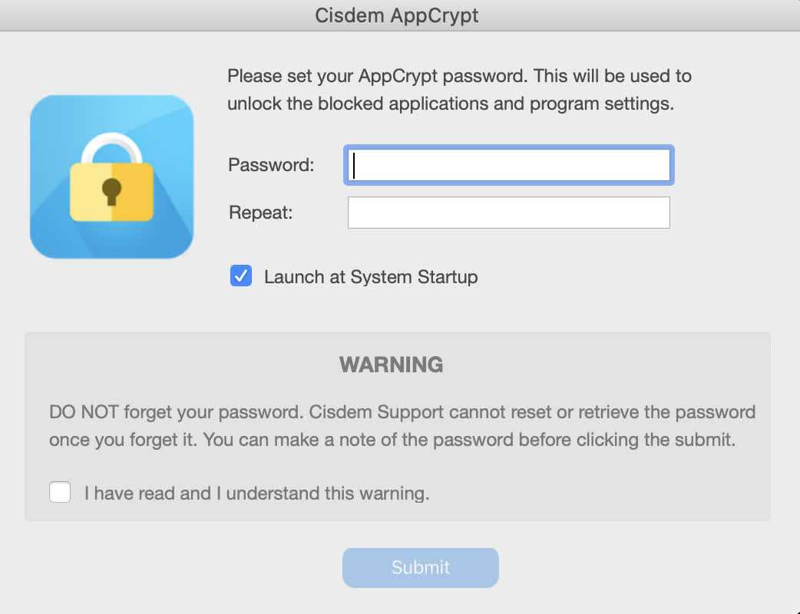Click the 'Launch at System Startup' label
Viewport: 800px width, 614px height.
[371, 277]
